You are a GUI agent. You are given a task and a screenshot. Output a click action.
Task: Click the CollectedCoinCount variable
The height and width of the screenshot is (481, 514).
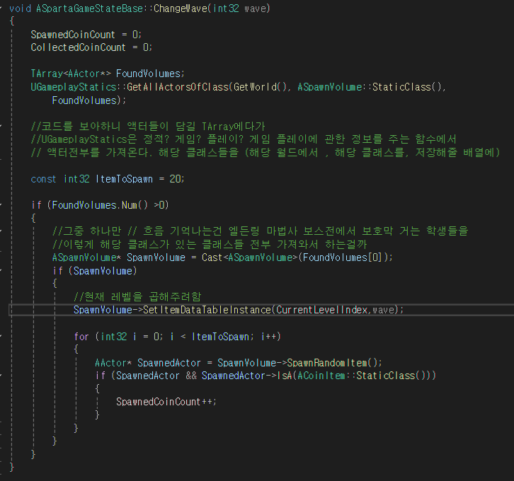[x=78, y=48]
